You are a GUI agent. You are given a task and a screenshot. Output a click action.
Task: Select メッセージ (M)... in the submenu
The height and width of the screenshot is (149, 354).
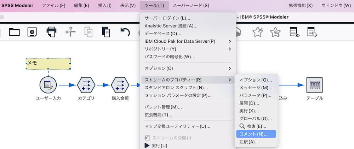point(256,88)
